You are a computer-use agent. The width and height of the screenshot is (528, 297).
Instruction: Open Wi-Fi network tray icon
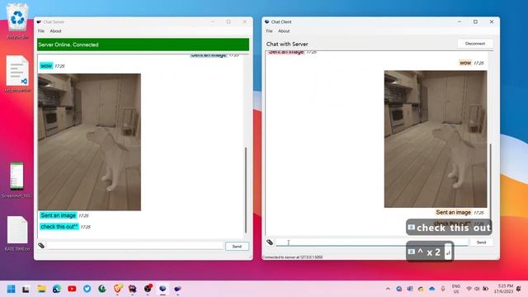click(x=469, y=289)
